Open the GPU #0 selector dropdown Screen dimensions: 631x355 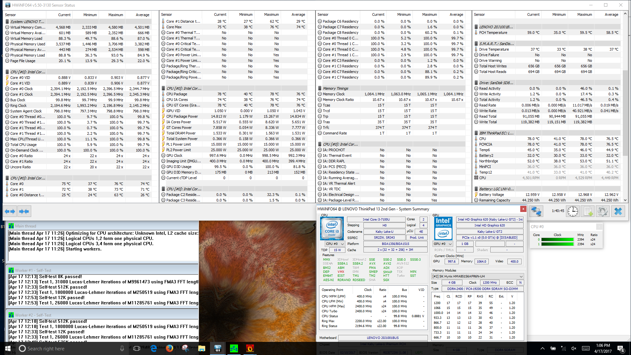443,244
